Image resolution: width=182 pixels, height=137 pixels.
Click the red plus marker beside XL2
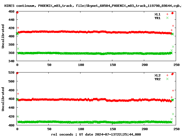point(167,75)
